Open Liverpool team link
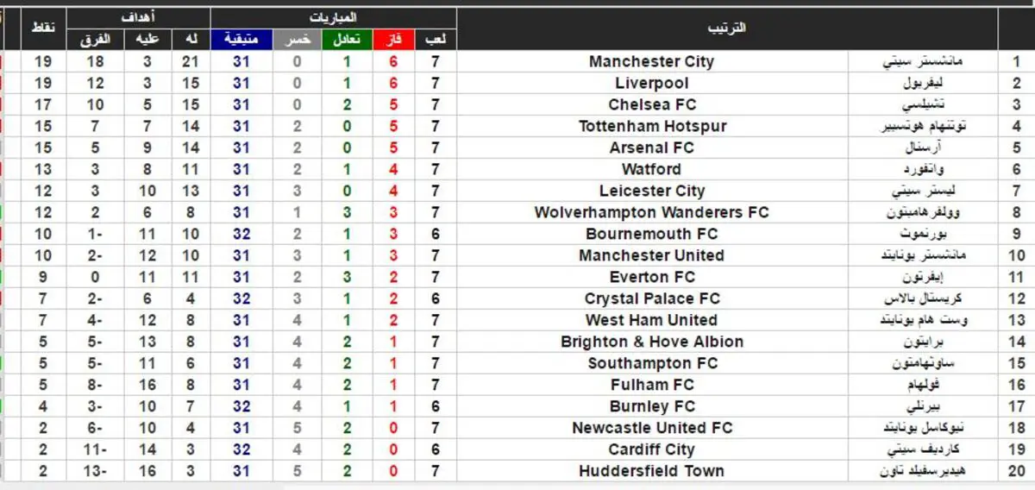The height and width of the screenshot is (490, 1035). (652, 83)
